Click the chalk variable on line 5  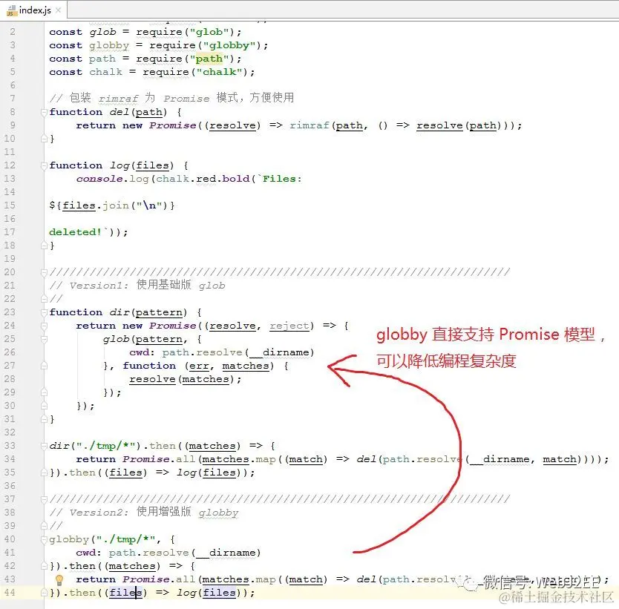coord(106,72)
